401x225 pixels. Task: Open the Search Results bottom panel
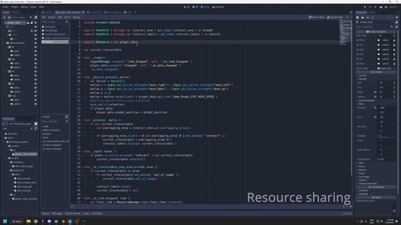(73, 214)
